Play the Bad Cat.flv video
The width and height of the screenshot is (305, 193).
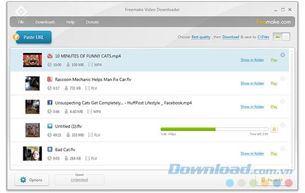point(274,153)
